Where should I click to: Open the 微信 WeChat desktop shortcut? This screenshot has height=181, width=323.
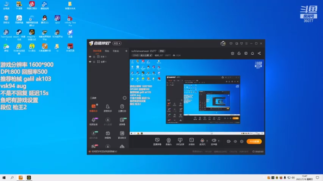pyautogui.click(x=6, y=47)
